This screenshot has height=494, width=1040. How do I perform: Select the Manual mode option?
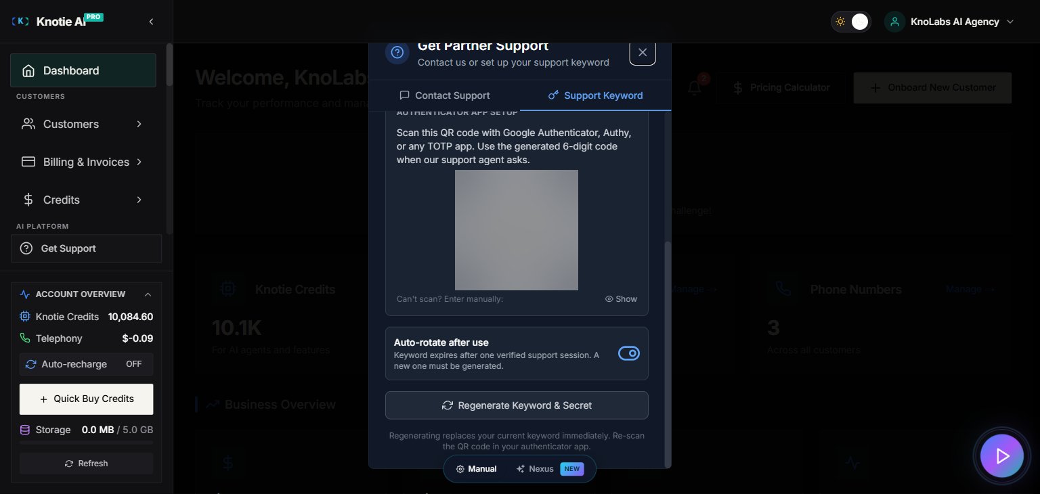click(477, 469)
